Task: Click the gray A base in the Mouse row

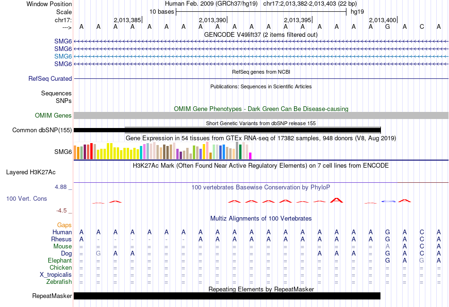Action: 388,247
